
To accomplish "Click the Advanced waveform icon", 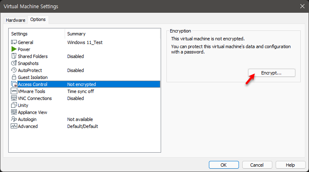I will (x=14, y=126).
